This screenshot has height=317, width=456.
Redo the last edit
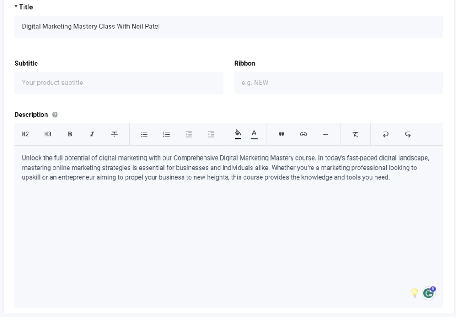pyautogui.click(x=407, y=134)
